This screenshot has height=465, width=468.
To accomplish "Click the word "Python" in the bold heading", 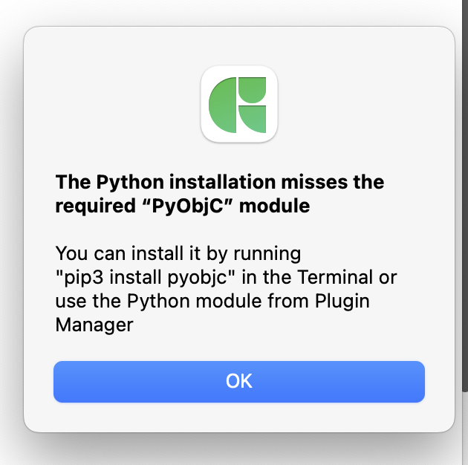I will click(126, 183).
